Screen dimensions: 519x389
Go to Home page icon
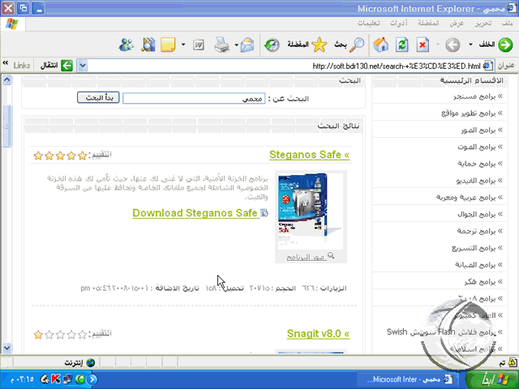coord(380,45)
